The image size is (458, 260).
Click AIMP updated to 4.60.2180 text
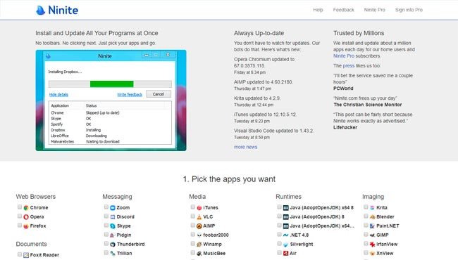[264, 82]
